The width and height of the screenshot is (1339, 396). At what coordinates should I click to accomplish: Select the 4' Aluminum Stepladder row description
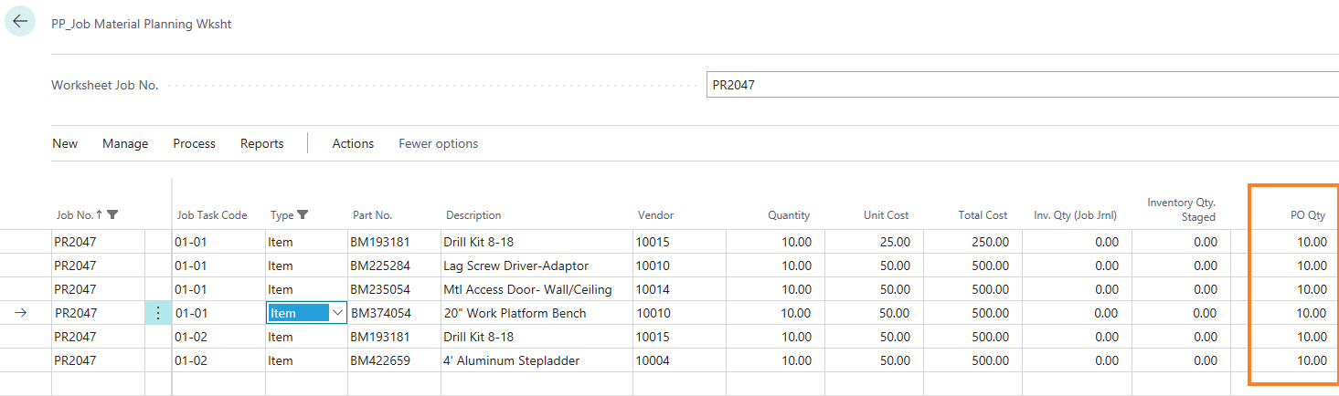[x=512, y=360]
